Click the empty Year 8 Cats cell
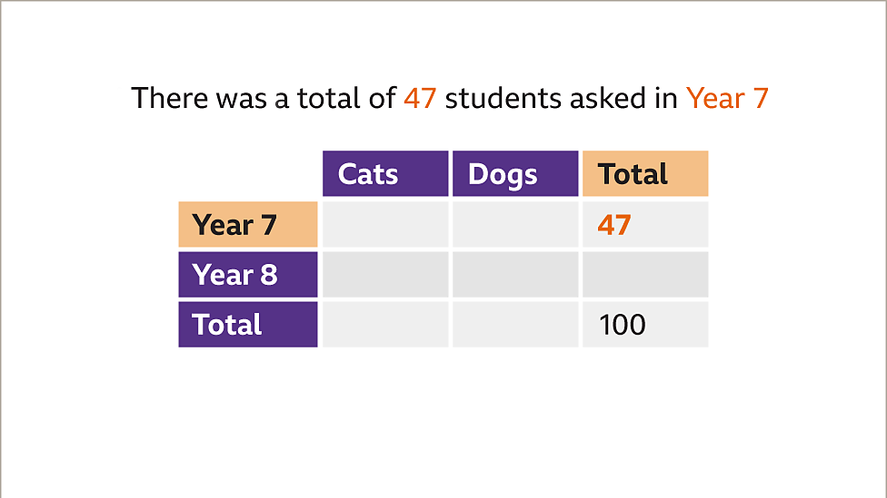887x498 pixels. pyautogui.click(x=385, y=275)
